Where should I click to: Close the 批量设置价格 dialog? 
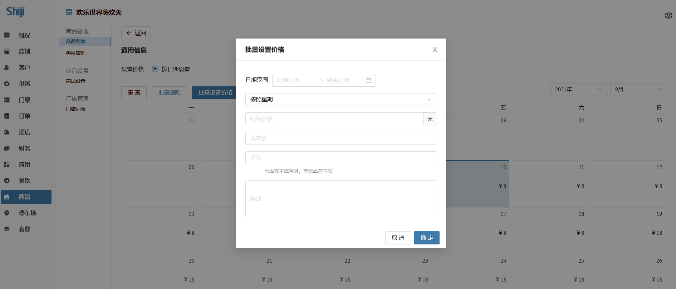(435, 50)
